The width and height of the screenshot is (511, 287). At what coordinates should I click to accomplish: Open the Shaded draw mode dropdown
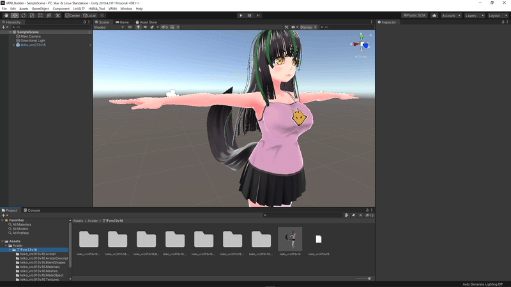(109, 27)
